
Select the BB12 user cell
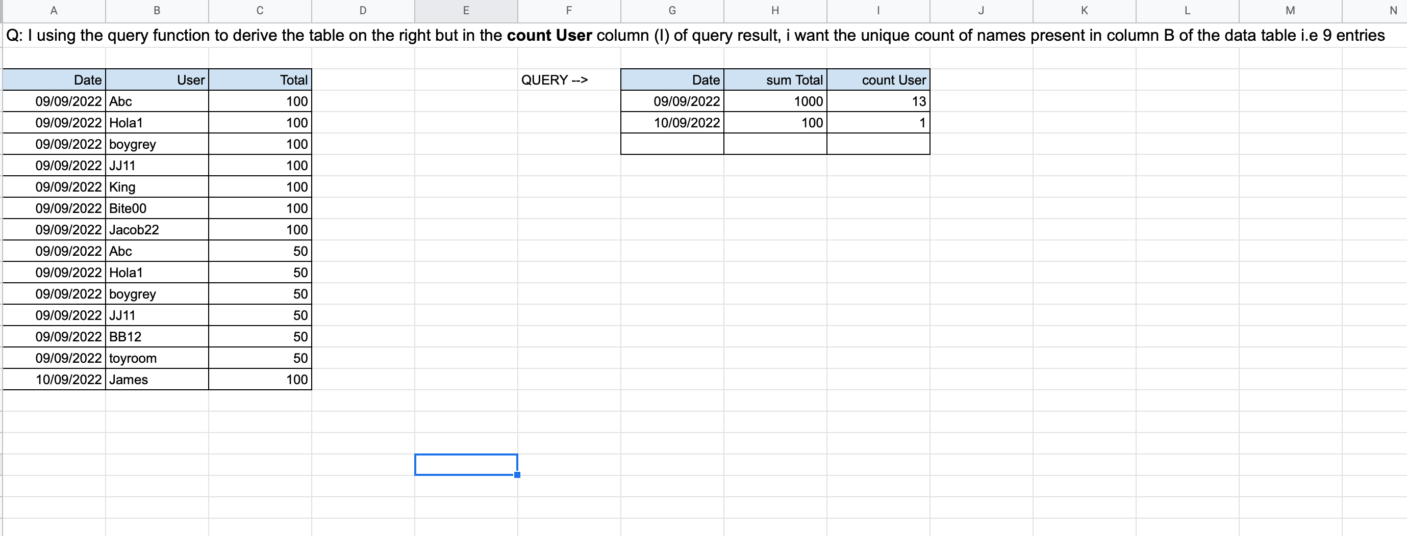[157, 336]
